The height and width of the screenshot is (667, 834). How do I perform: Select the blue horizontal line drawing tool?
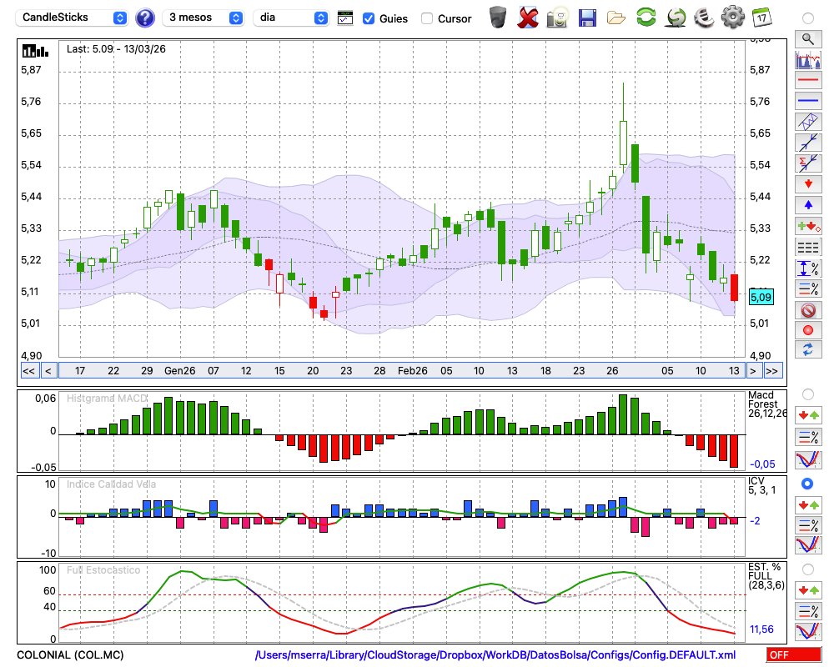pos(807,101)
